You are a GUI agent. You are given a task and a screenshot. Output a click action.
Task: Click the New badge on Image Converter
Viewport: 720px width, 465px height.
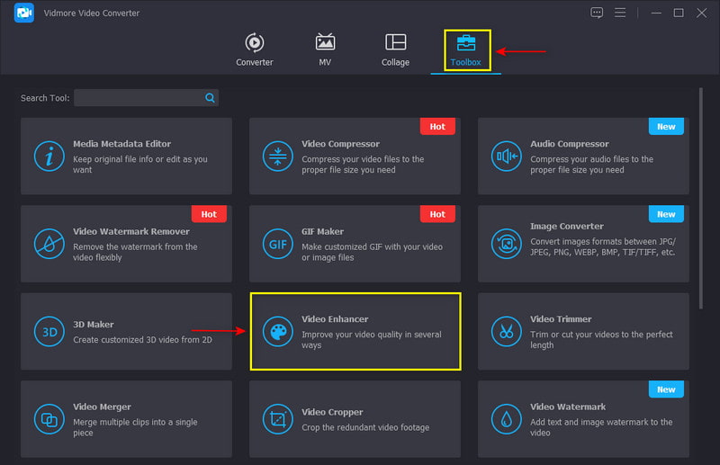[x=666, y=214]
